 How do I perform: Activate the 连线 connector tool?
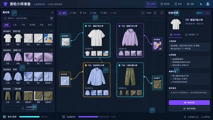pos(73,13)
